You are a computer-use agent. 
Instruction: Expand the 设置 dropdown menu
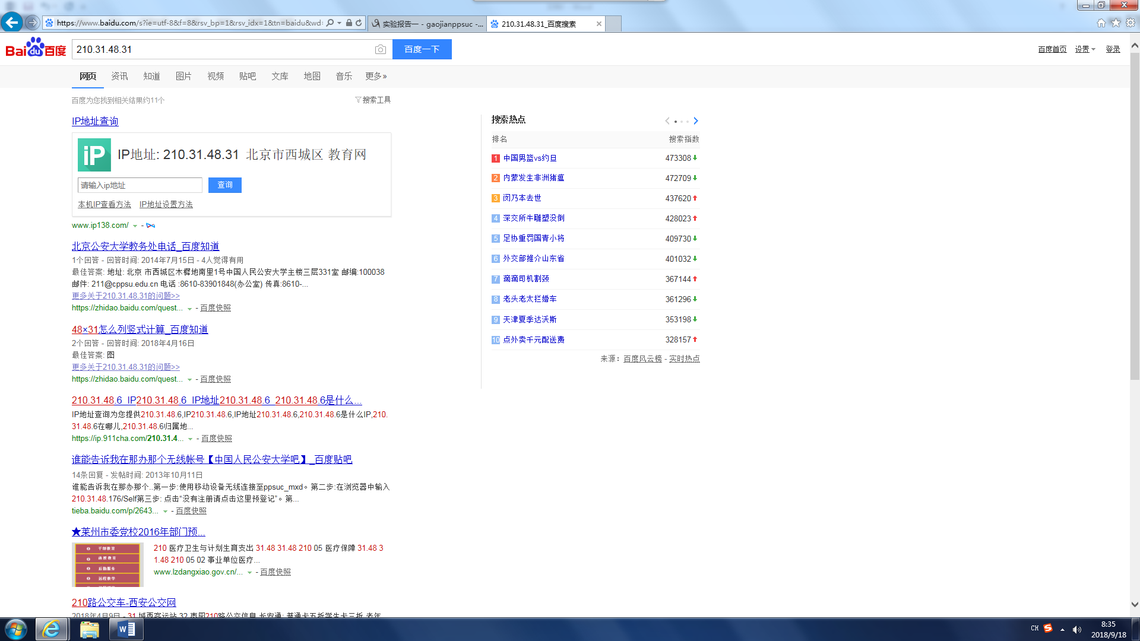tap(1085, 49)
